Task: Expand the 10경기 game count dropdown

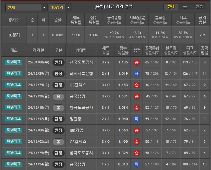Action: pos(60,7)
